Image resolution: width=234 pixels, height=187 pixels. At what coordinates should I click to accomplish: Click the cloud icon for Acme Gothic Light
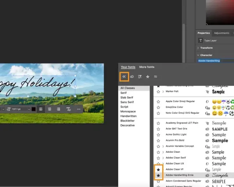(x=207, y=135)
